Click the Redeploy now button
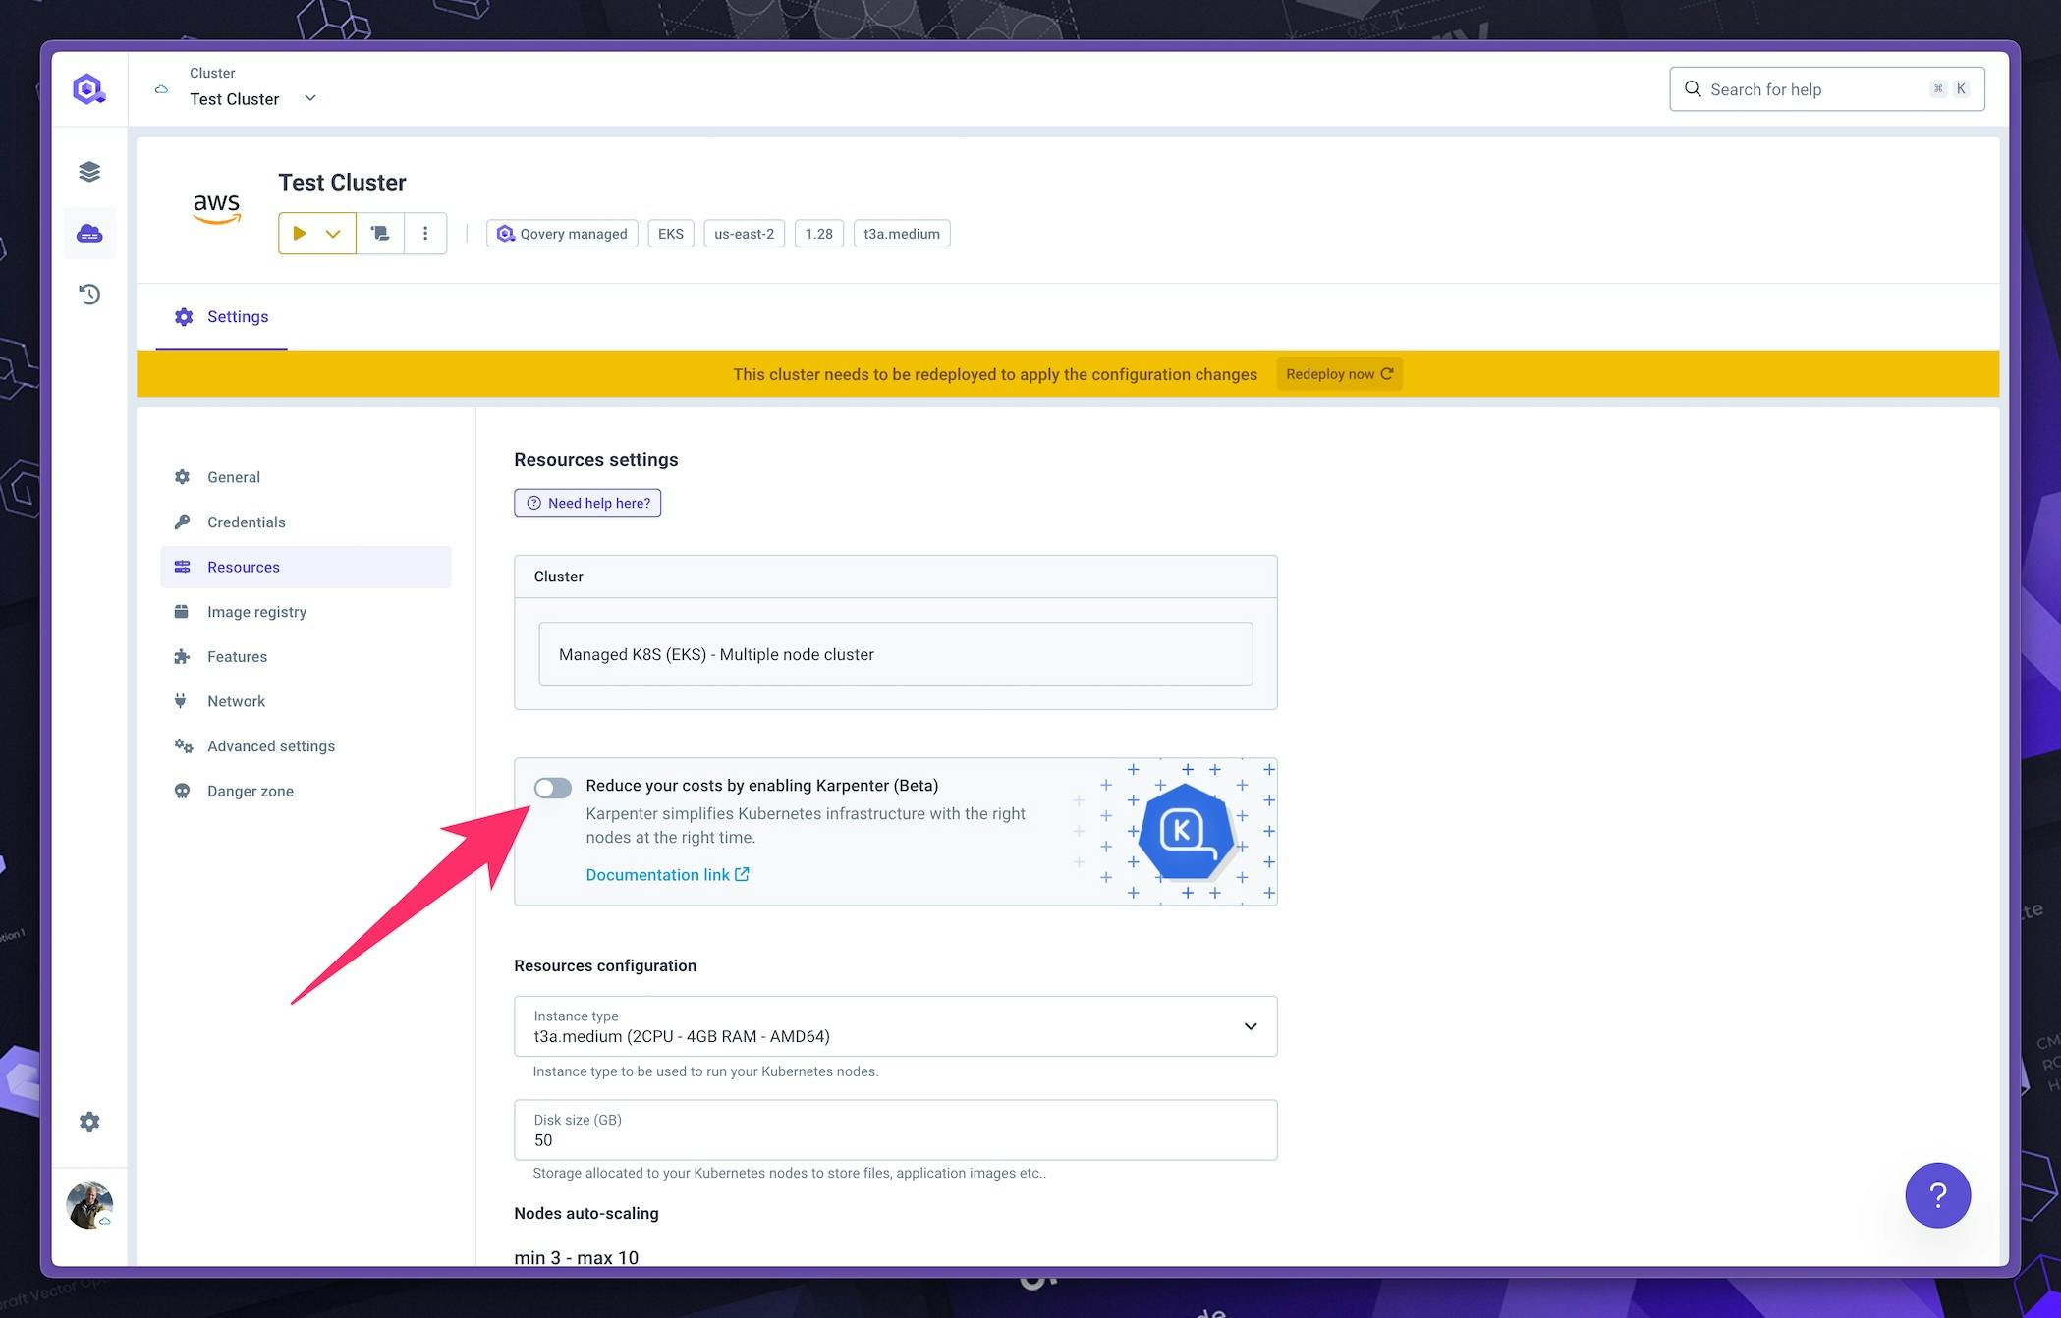 tap(1339, 374)
